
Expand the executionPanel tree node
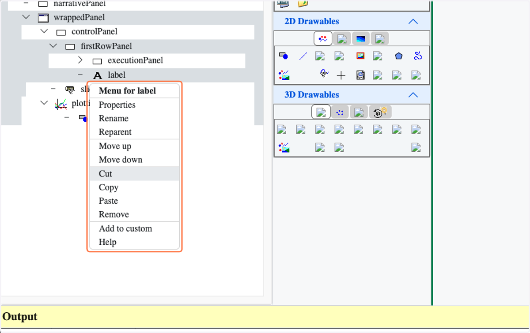(x=80, y=60)
